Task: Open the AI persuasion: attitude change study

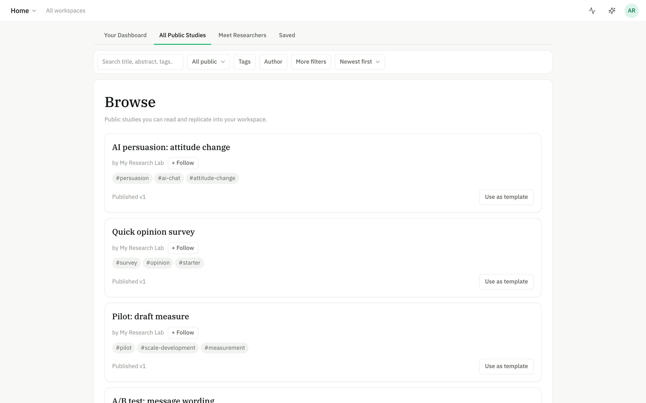Action: pyautogui.click(x=171, y=147)
